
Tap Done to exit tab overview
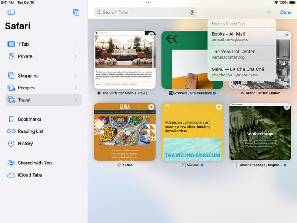pos(286,13)
